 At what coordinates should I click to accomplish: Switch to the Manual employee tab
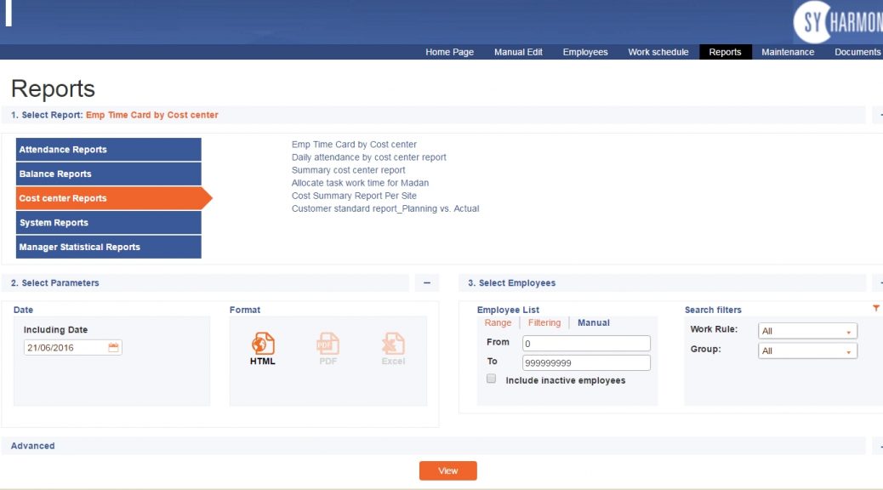[x=593, y=323]
